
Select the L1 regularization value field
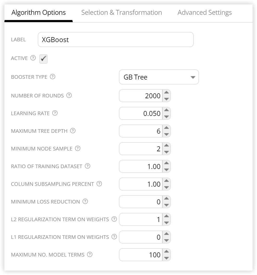tap(141, 237)
